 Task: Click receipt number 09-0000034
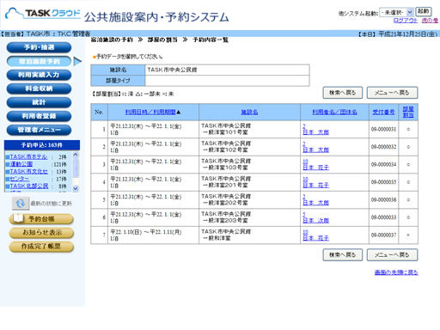tap(383, 165)
